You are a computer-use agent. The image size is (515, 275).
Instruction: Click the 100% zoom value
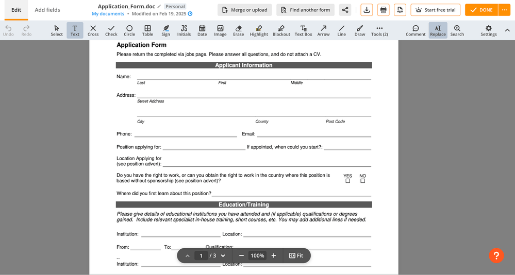pos(258,255)
